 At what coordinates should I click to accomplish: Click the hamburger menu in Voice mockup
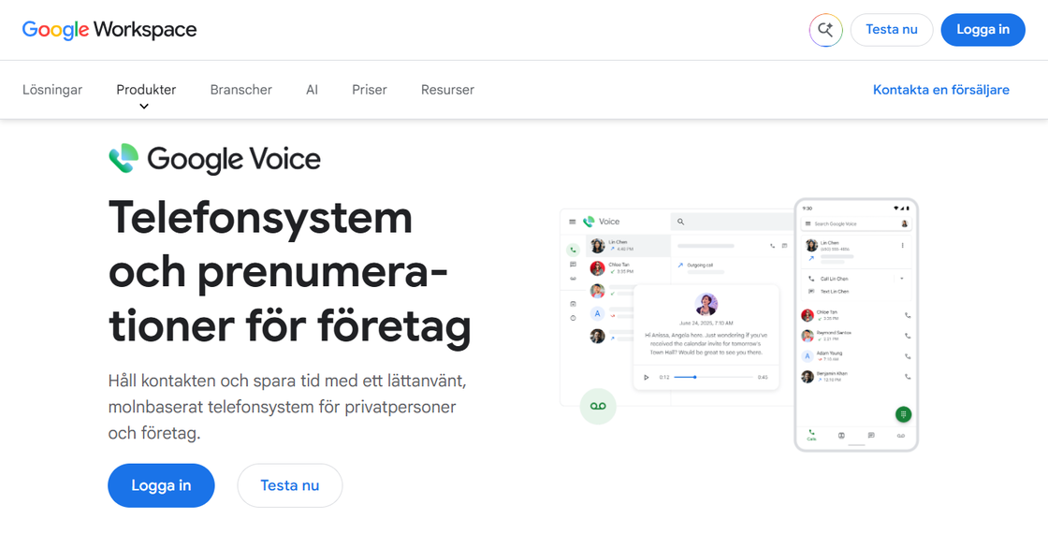click(x=572, y=222)
